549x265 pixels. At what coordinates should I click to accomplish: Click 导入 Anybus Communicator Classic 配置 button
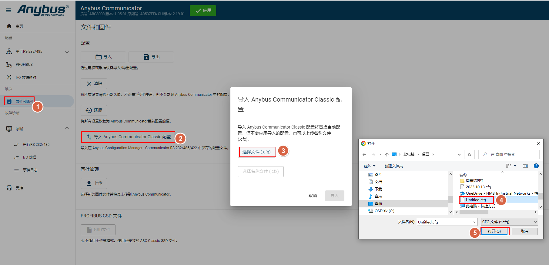click(128, 137)
